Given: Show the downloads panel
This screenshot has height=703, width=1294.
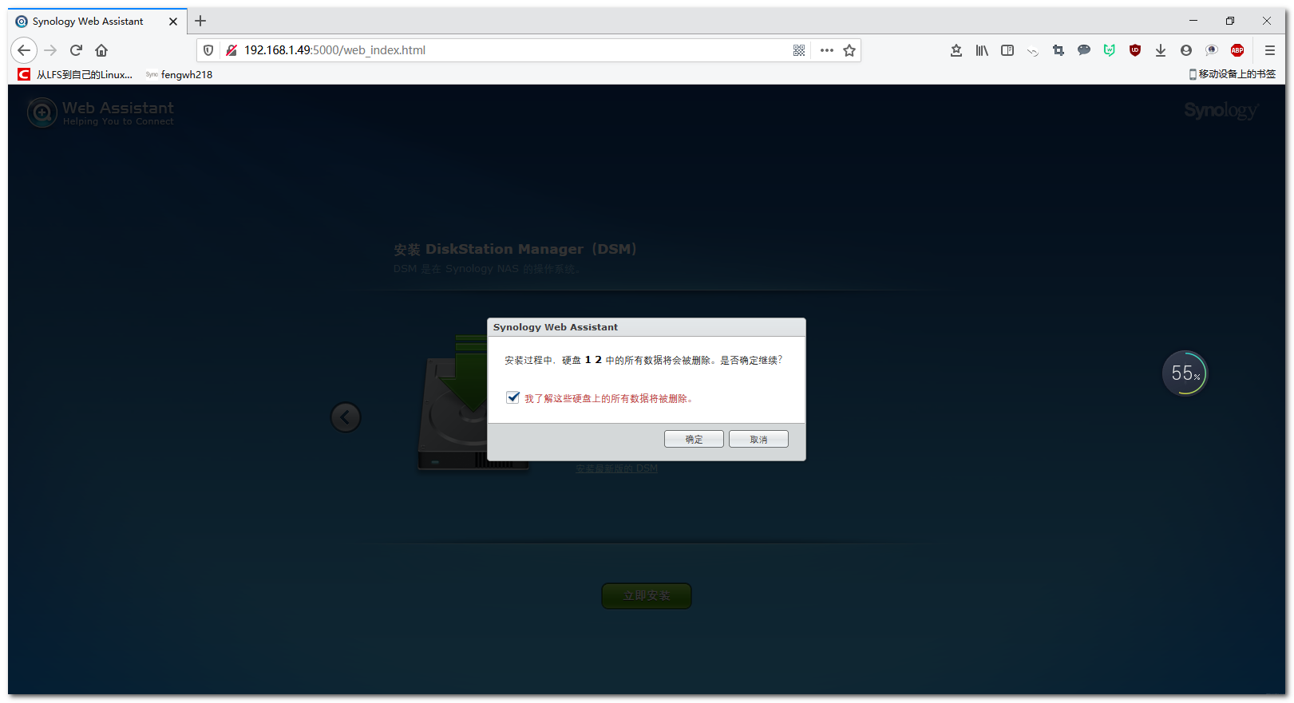Looking at the screenshot, I should tap(1161, 50).
